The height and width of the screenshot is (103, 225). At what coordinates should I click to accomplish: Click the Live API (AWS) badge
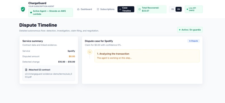click(x=194, y=9)
